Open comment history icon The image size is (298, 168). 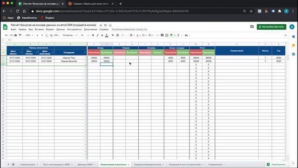coord(252,27)
